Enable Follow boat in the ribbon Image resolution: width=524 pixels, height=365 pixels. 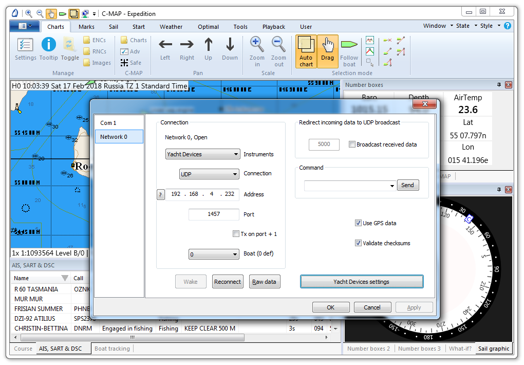tap(349, 52)
